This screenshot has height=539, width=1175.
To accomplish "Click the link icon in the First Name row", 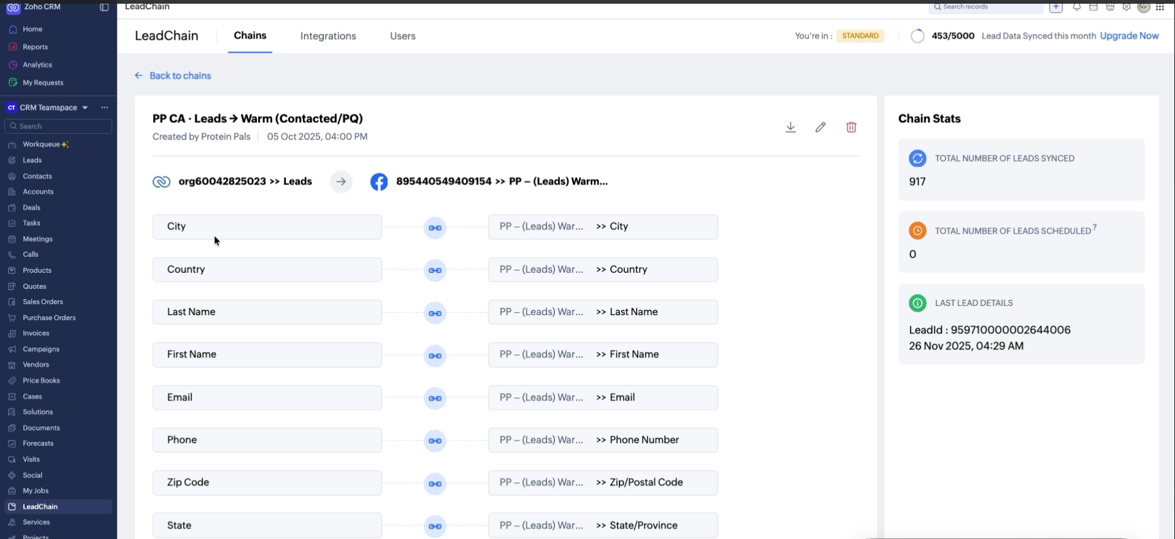I will 435,355.
